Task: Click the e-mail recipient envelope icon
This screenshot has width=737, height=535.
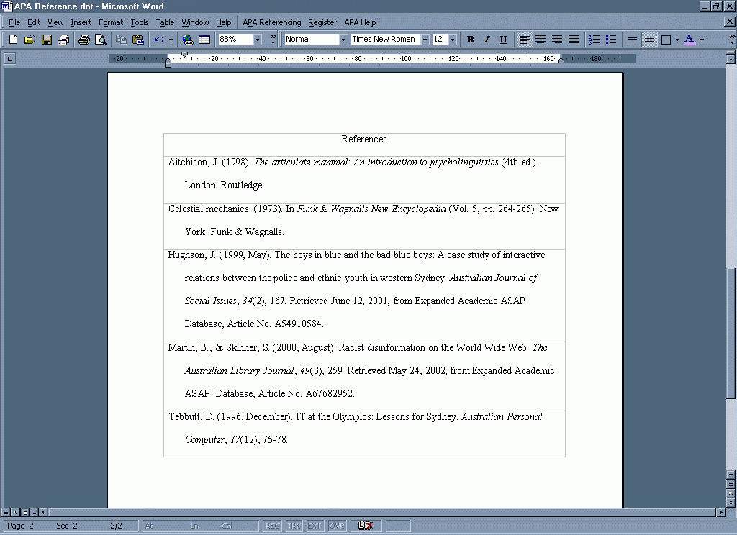Action: tap(63, 40)
